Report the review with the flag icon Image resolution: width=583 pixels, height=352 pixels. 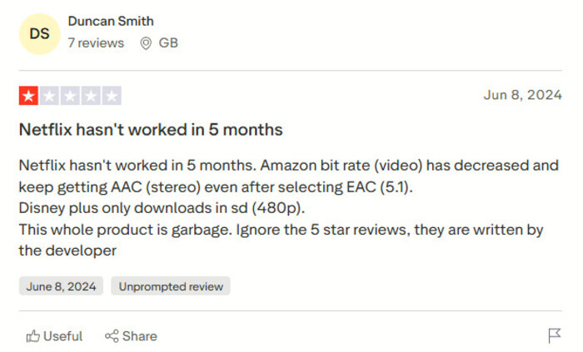(x=554, y=336)
